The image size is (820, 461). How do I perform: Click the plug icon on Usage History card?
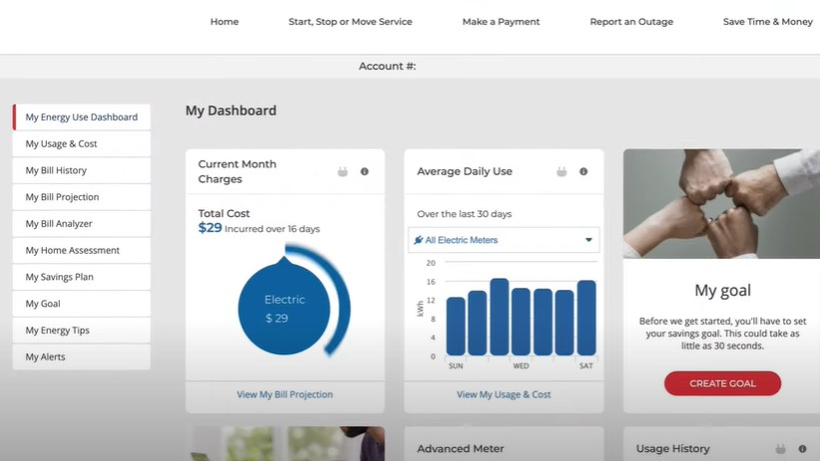pos(780,449)
